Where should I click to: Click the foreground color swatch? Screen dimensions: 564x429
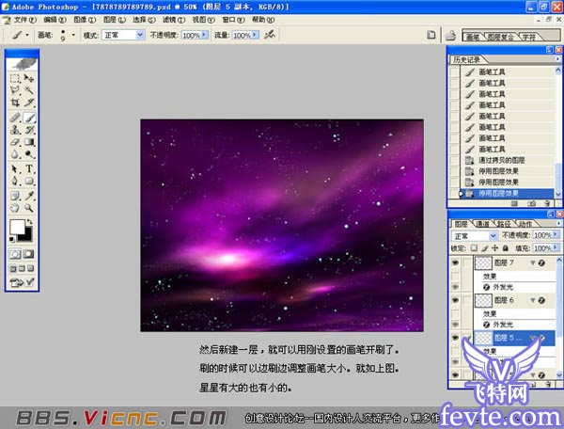click(x=17, y=227)
